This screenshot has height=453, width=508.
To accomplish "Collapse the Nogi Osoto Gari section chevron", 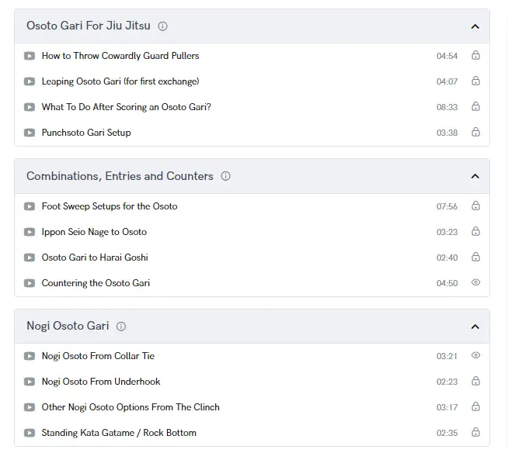I will (475, 327).
